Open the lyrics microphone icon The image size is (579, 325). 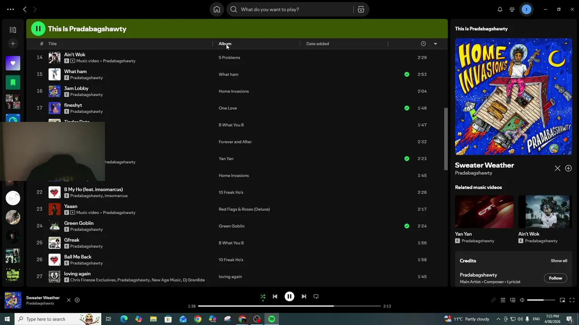click(x=494, y=300)
